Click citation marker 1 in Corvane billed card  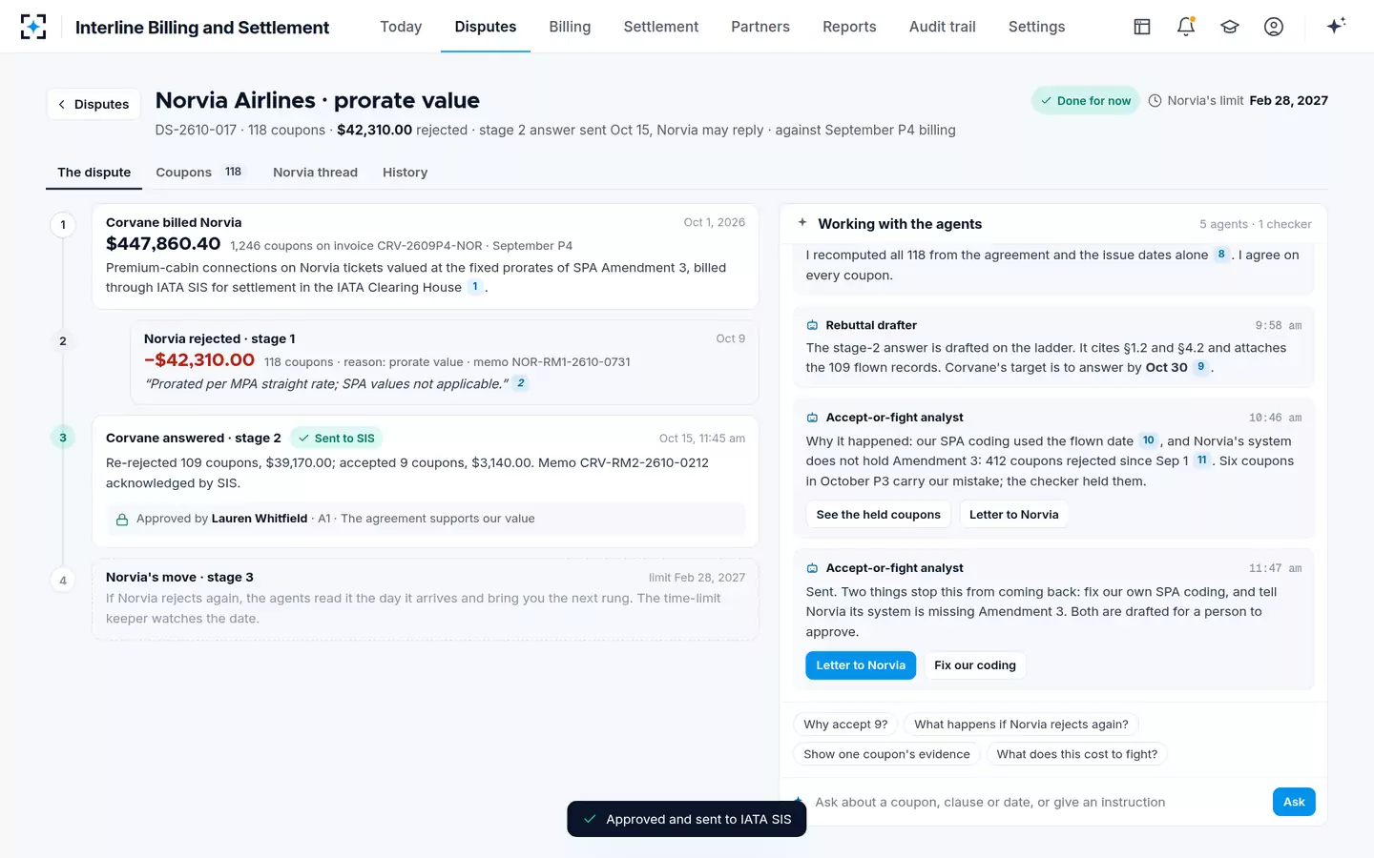click(x=475, y=287)
